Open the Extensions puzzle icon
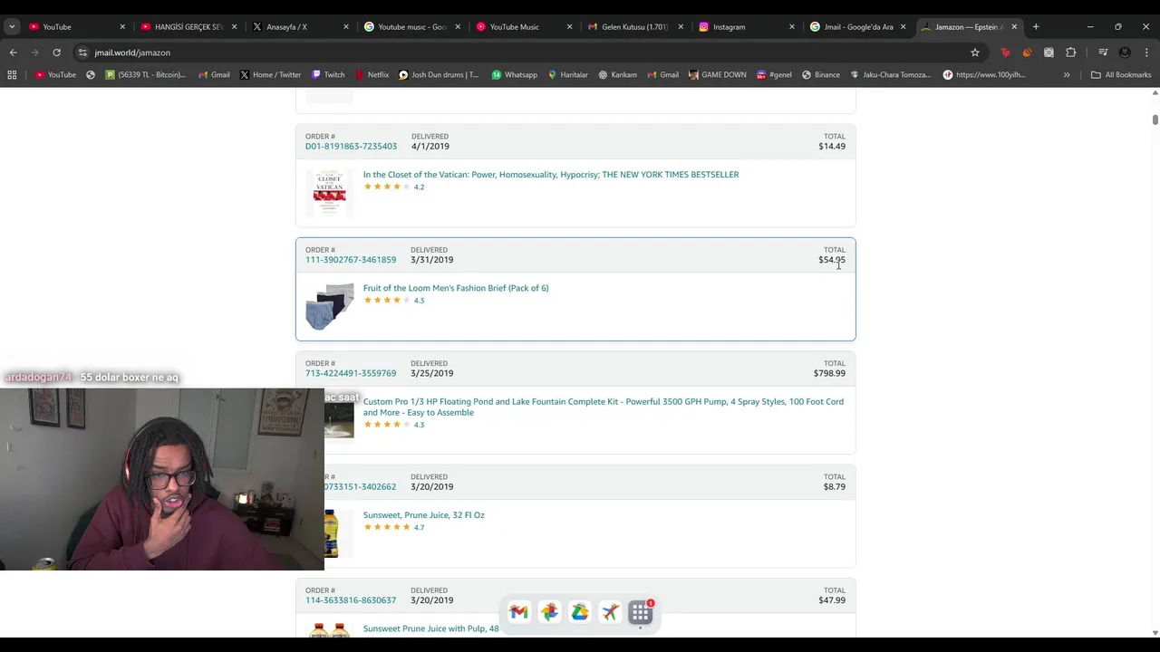Image resolution: width=1160 pixels, height=652 pixels. [1070, 53]
